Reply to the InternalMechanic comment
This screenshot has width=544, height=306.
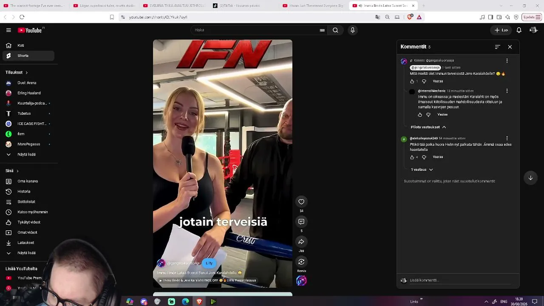[442, 115]
